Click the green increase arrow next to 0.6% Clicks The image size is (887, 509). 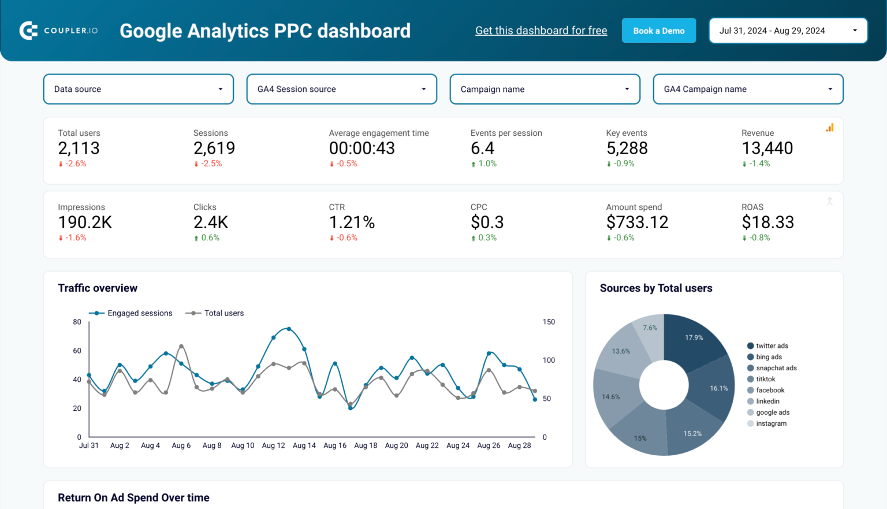(197, 237)
